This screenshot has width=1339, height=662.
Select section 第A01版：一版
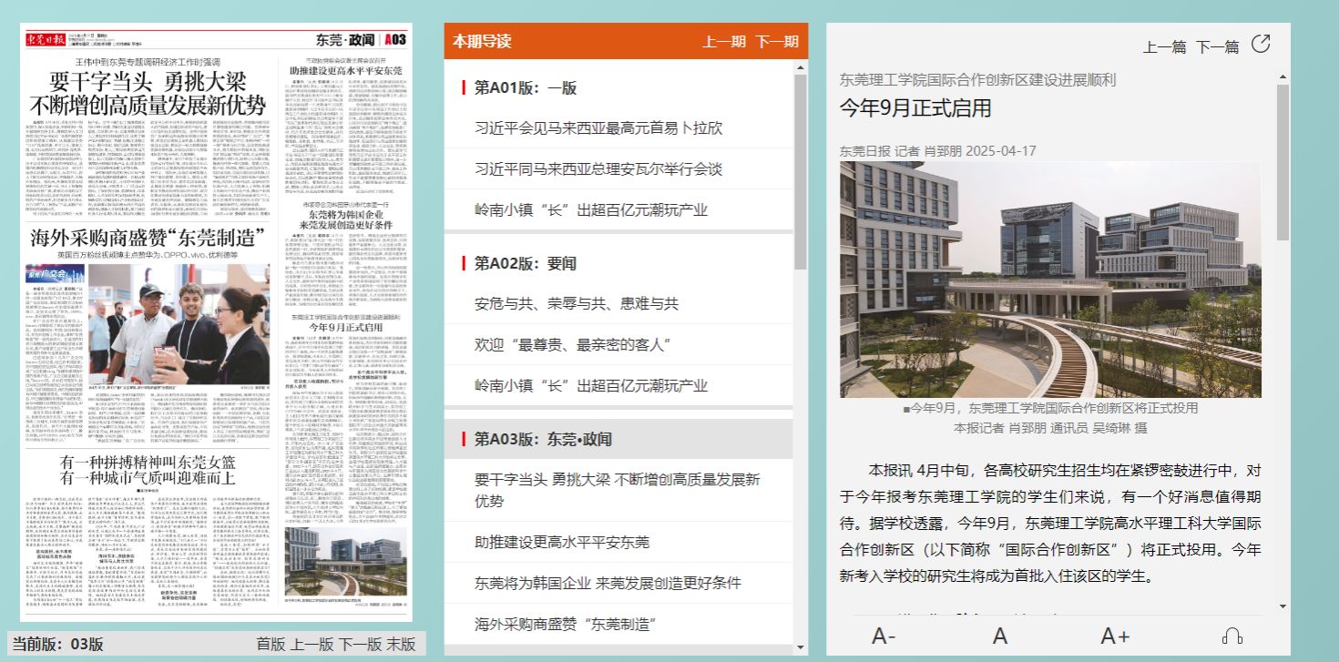pos(526,87)
